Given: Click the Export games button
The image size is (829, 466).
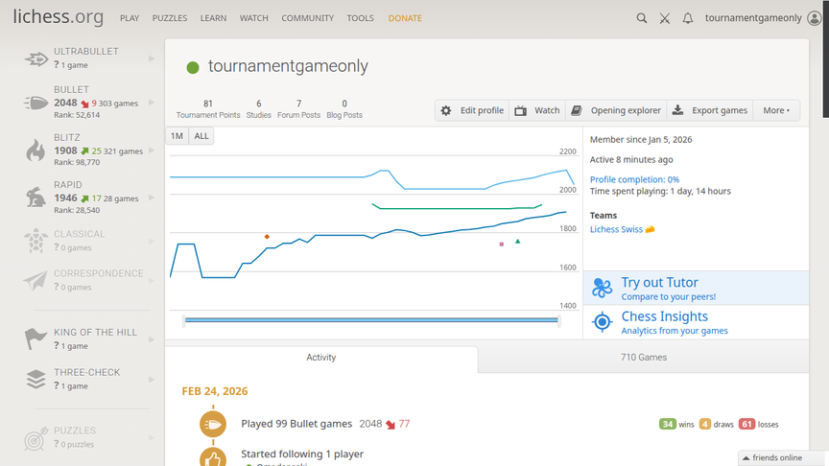Looking at the screenshot, I should (x=710, y=110).
